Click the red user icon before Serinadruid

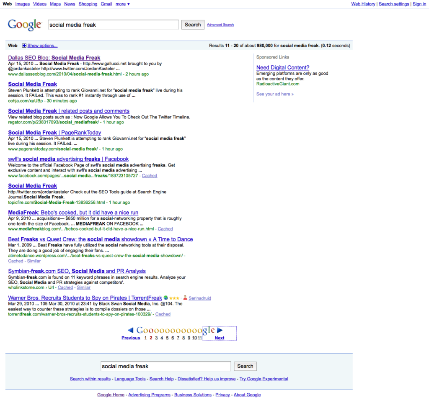tap(185, 298)
